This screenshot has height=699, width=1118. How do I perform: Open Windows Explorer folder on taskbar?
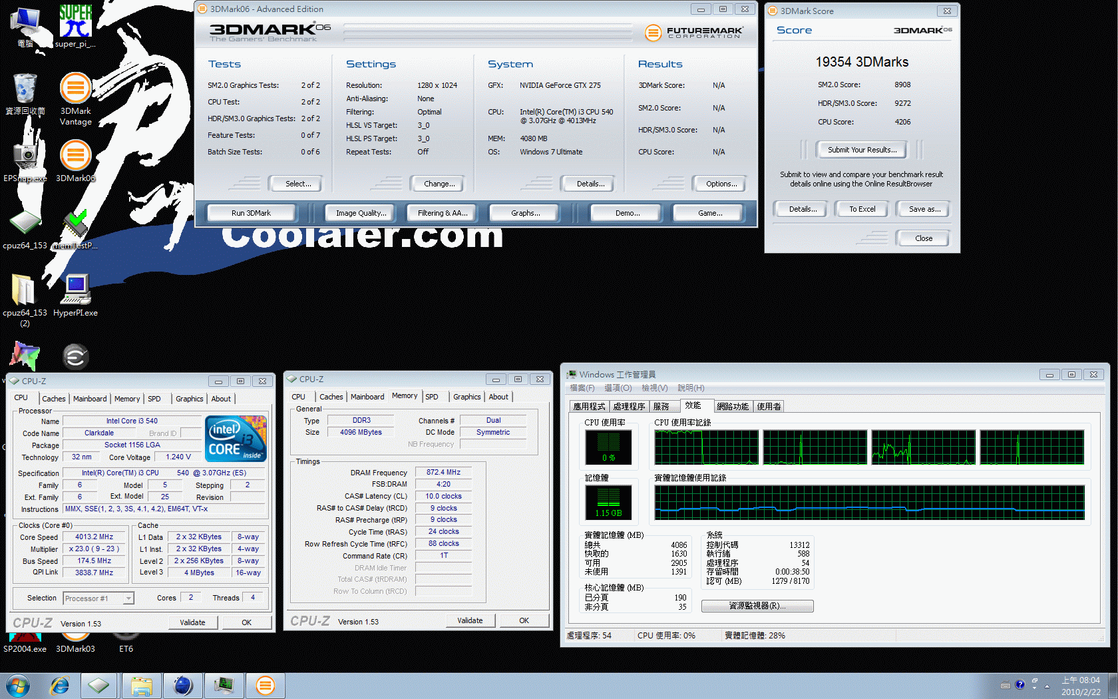[x=141, y=686]
